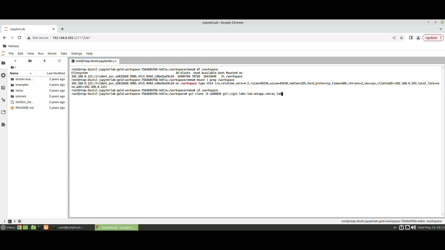Image resolution: width=445 pixels, height=250 pixels.
Task: Select the nemo folder
Action: click(37, 91)
